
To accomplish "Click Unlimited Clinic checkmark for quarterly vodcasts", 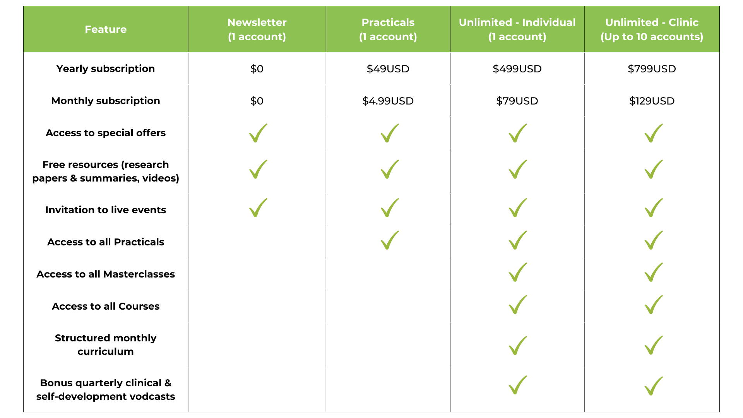I will pyautogui.click(x=654, y=386).
